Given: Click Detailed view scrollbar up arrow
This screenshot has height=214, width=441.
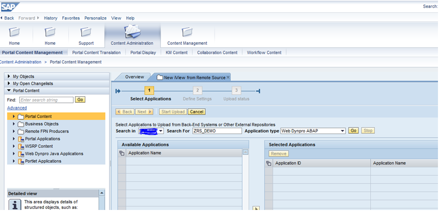Looking at the screenshot, I should coord(102,193).
